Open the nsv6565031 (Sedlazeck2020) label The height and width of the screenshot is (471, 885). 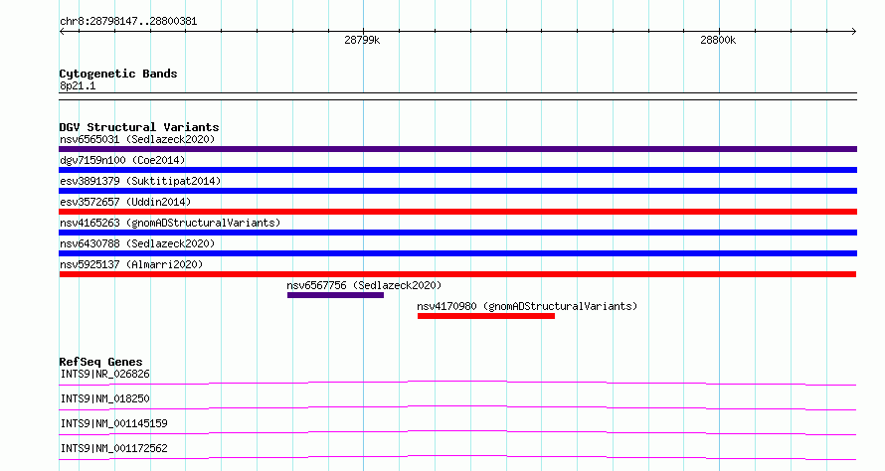coord(137,139)
